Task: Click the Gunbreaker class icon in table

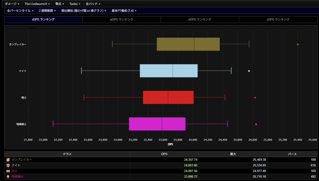Action: pyautogui.click(x=8, y=160)
